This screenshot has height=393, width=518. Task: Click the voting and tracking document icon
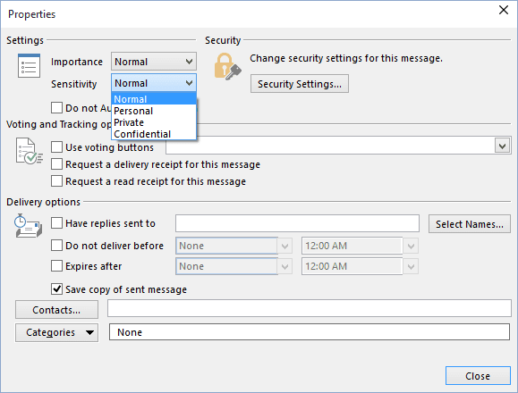pos(29,151)
